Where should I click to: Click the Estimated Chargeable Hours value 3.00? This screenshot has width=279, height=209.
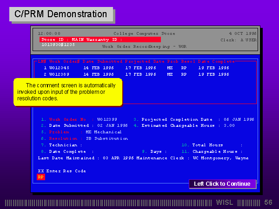pyautogui.click(x=229, y=125)
